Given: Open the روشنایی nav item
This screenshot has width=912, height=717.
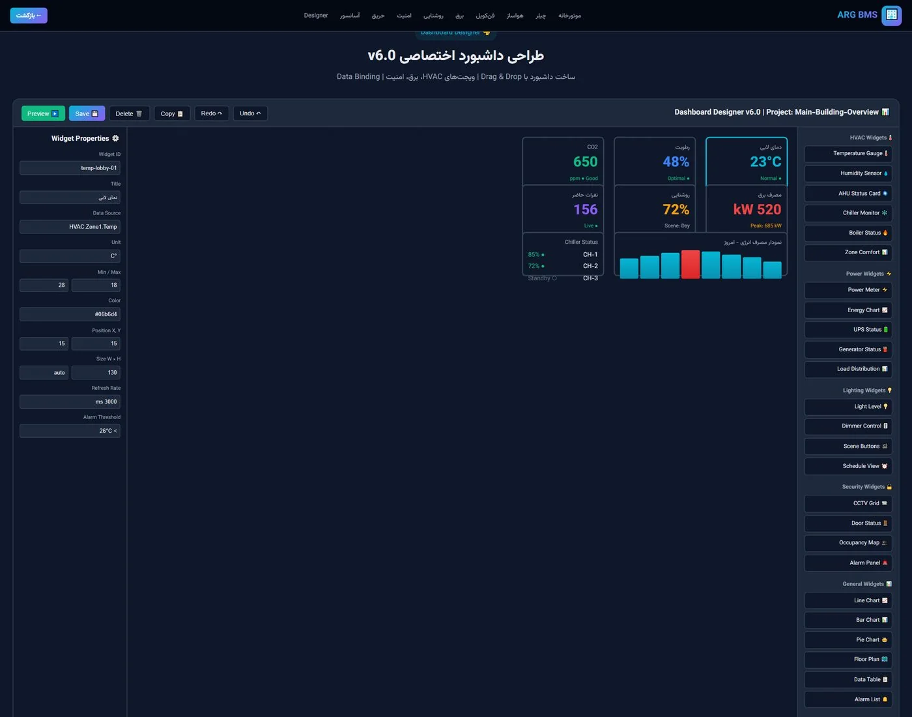Looking at the screenshot, I should (x=433, y=16).
